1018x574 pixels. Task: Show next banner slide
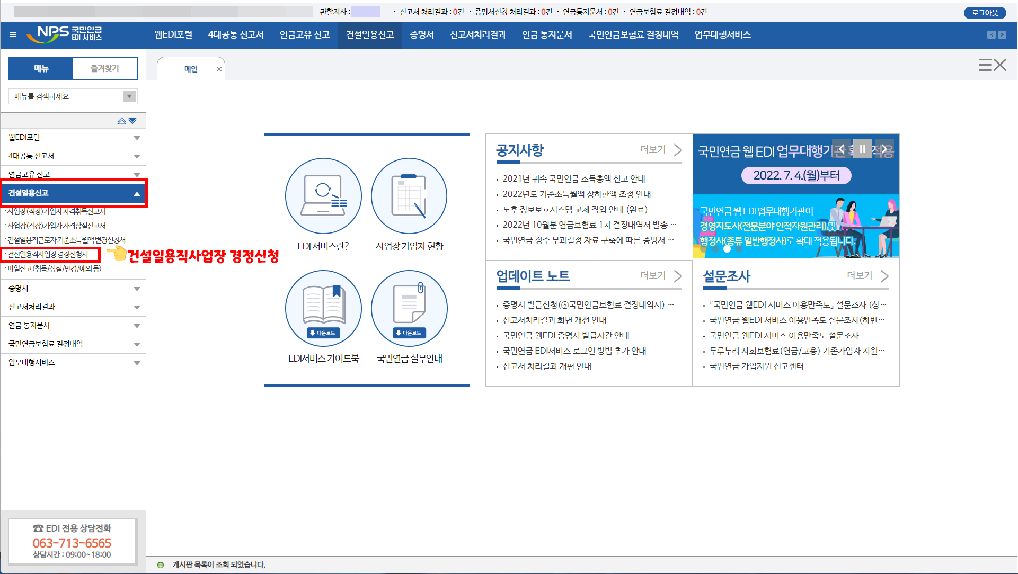pyautogui.click(x=884, y=149)
